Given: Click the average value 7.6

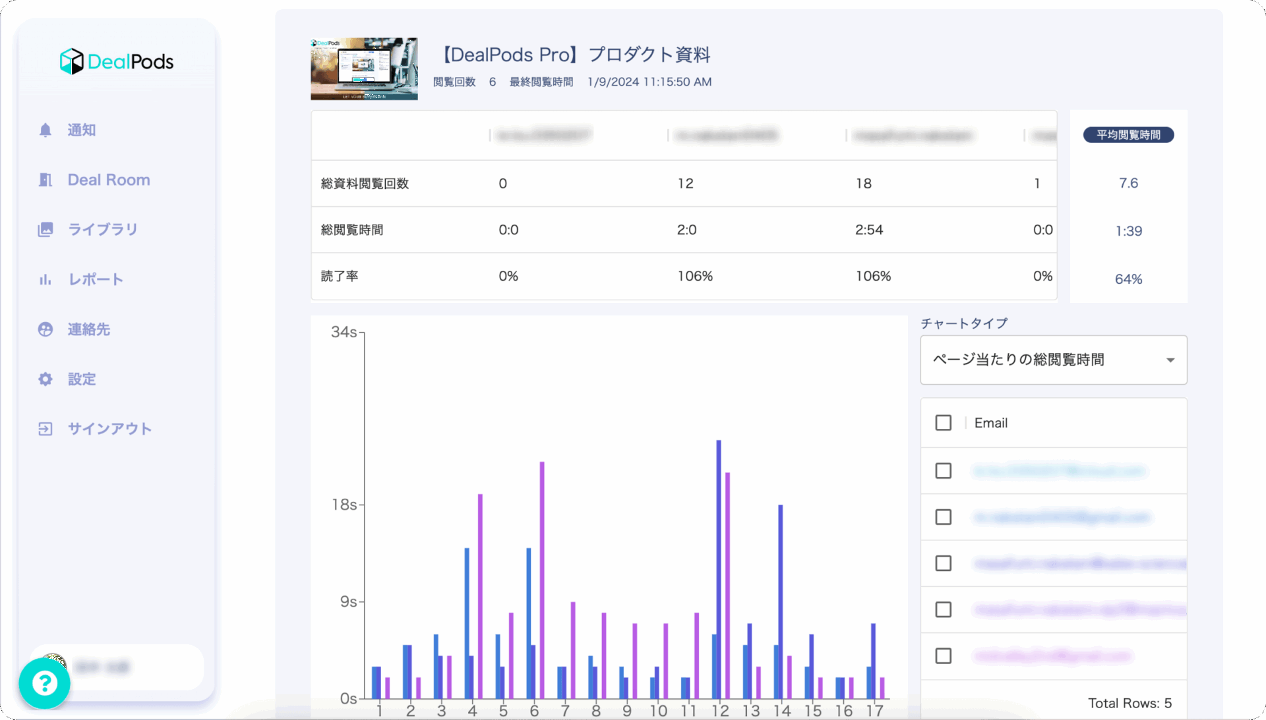Looking at the screenshot, I should coord(1128,183).
